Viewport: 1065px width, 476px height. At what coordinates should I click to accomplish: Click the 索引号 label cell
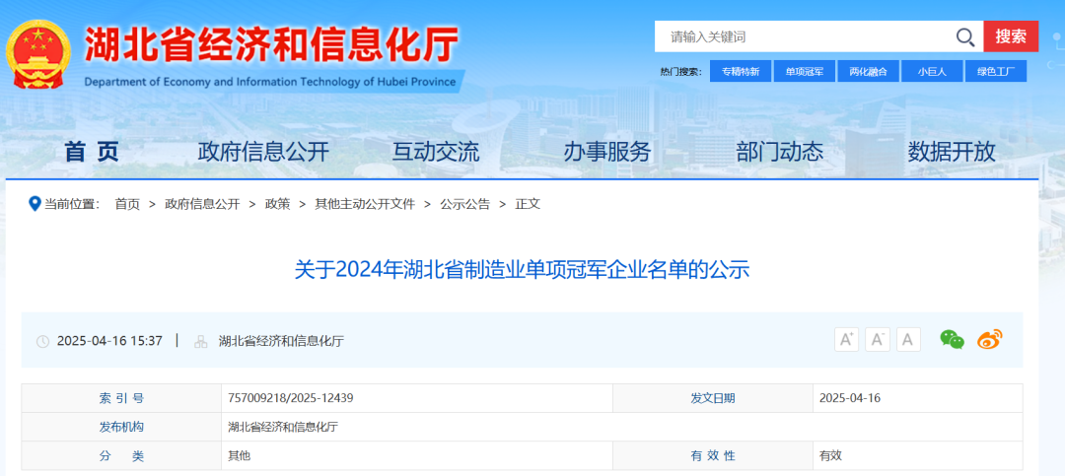tap(121, 398)
